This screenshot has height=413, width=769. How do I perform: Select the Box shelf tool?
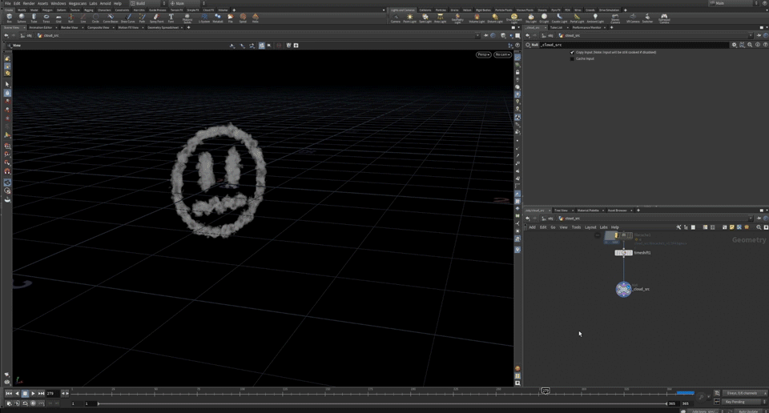10,18
